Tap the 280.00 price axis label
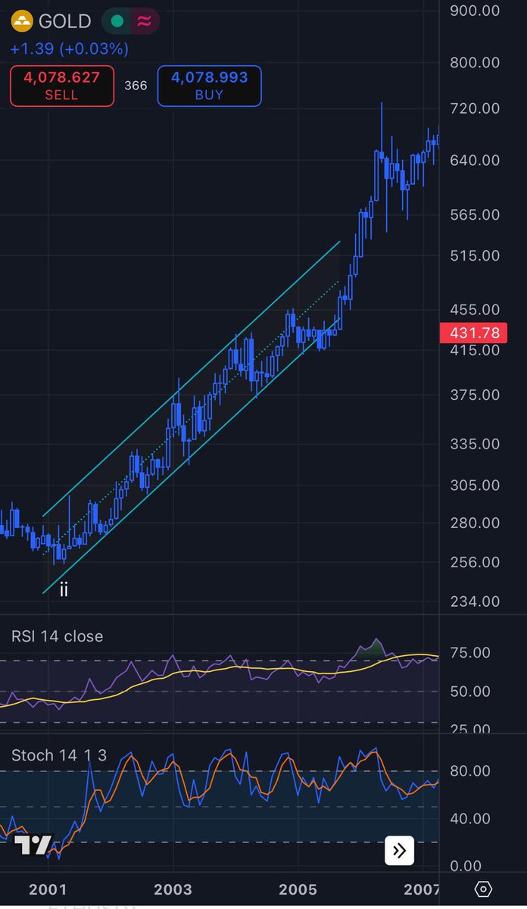The image size is (527, 909). (474, 523)
